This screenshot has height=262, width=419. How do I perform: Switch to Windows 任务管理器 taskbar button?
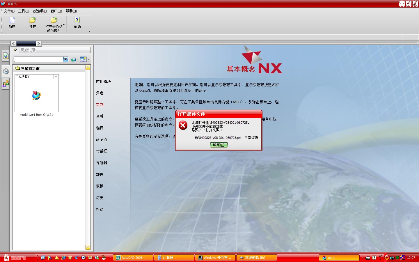pyautogui.click(x=215, y=258)
